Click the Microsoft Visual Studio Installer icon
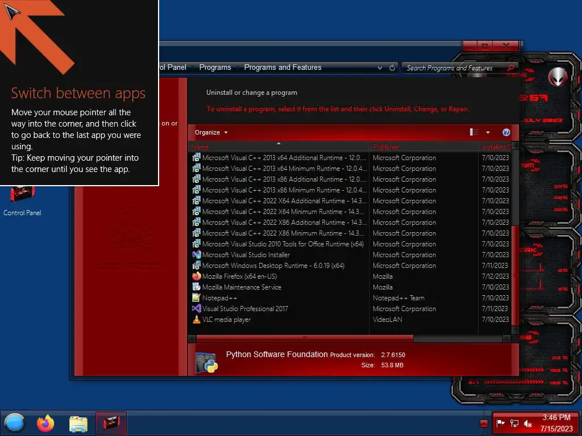This screenshot has height=436, width=582. coord(196,255)
